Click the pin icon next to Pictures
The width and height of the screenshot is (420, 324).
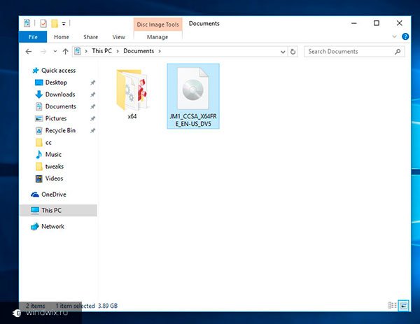tap(92, 118)
